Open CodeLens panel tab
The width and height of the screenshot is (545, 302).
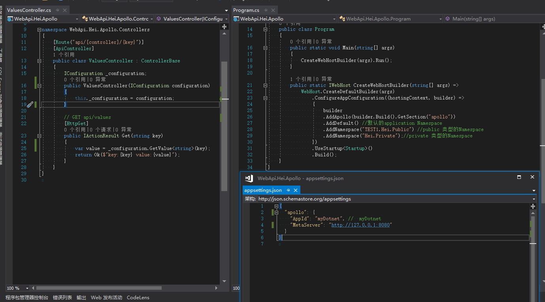138,298
